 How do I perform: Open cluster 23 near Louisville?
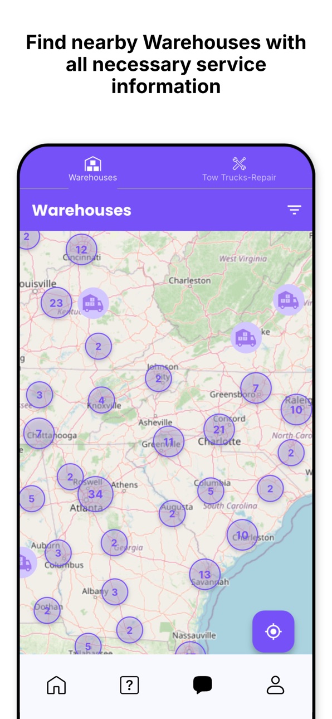tap(56, 303)
